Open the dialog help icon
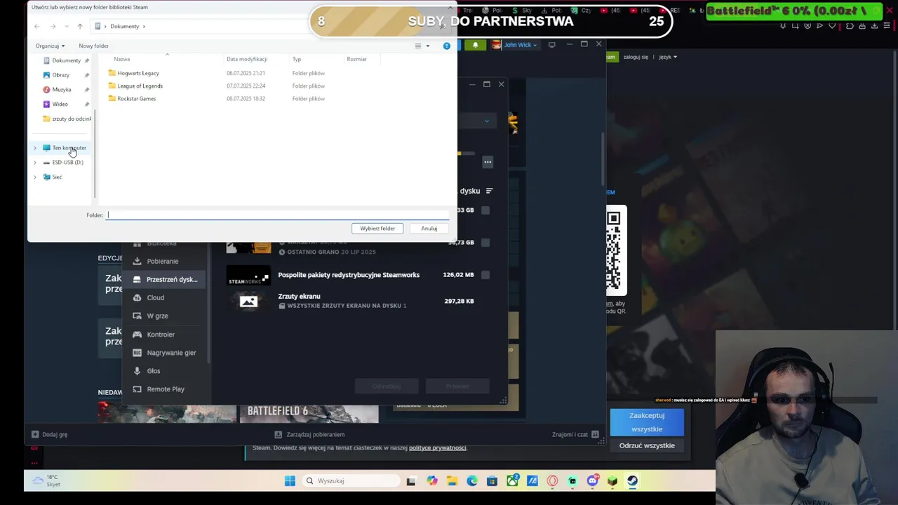Viewport: 898px width, 505px height. pos(447,46)
